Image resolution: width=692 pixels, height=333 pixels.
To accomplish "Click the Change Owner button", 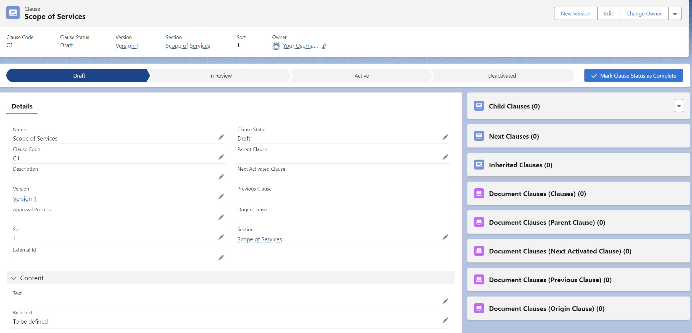I will coord(644,14).
